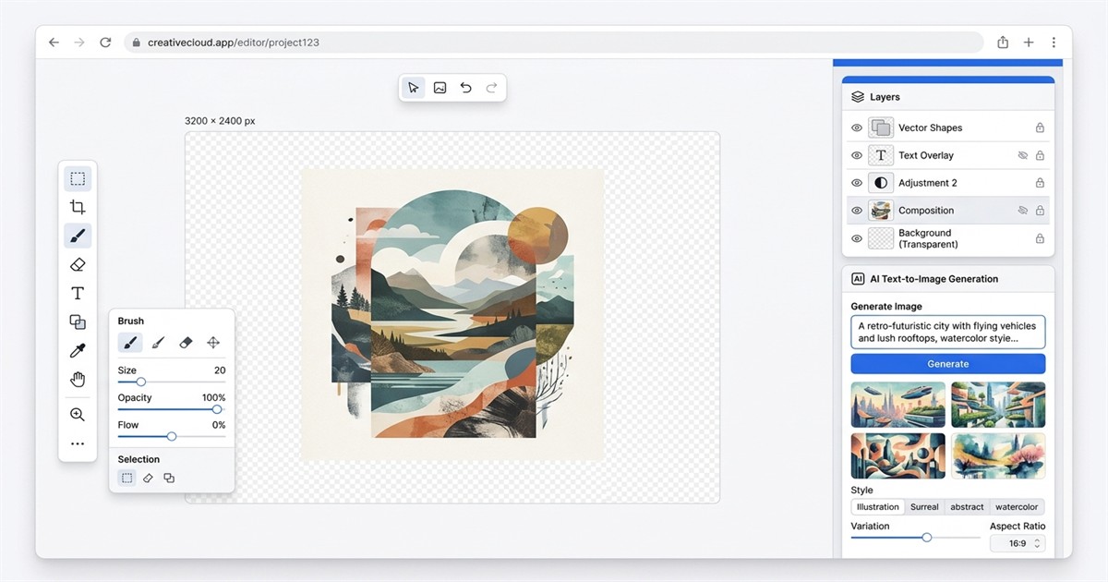Pick generated green rooftop buildings thumbnail

pos(998,405)
